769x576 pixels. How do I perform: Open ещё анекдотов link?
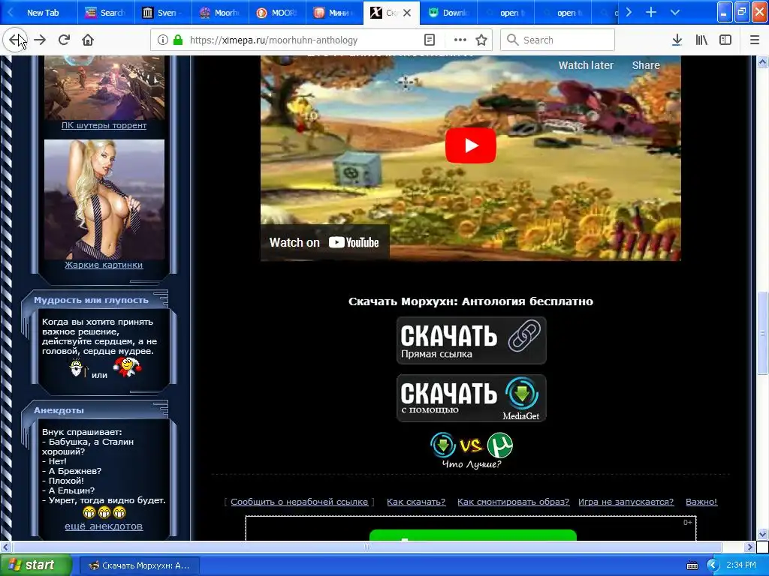[104, 526]
